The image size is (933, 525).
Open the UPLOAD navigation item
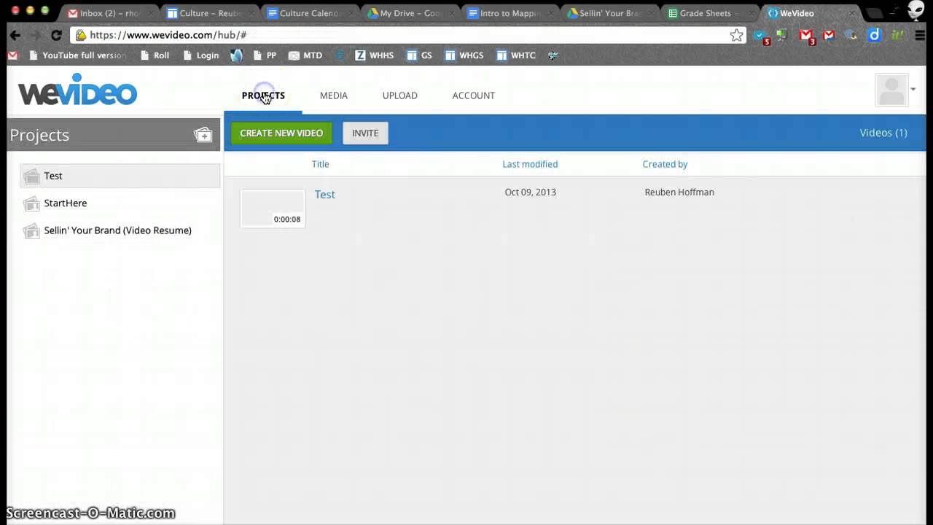click(x=400, y=96)
